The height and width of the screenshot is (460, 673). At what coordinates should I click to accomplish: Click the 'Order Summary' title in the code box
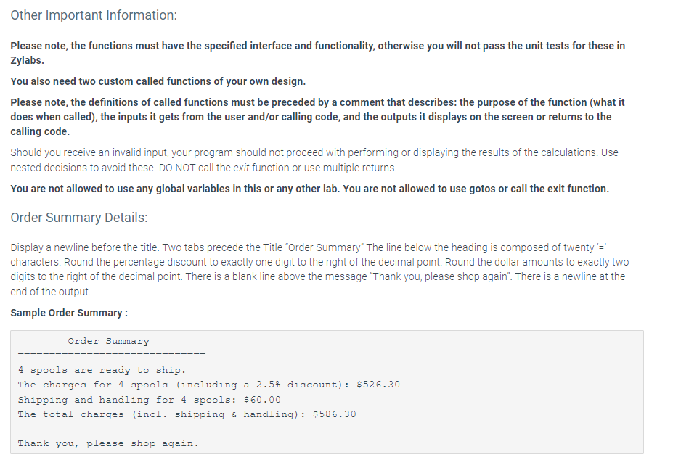click(x=108, y=341)
